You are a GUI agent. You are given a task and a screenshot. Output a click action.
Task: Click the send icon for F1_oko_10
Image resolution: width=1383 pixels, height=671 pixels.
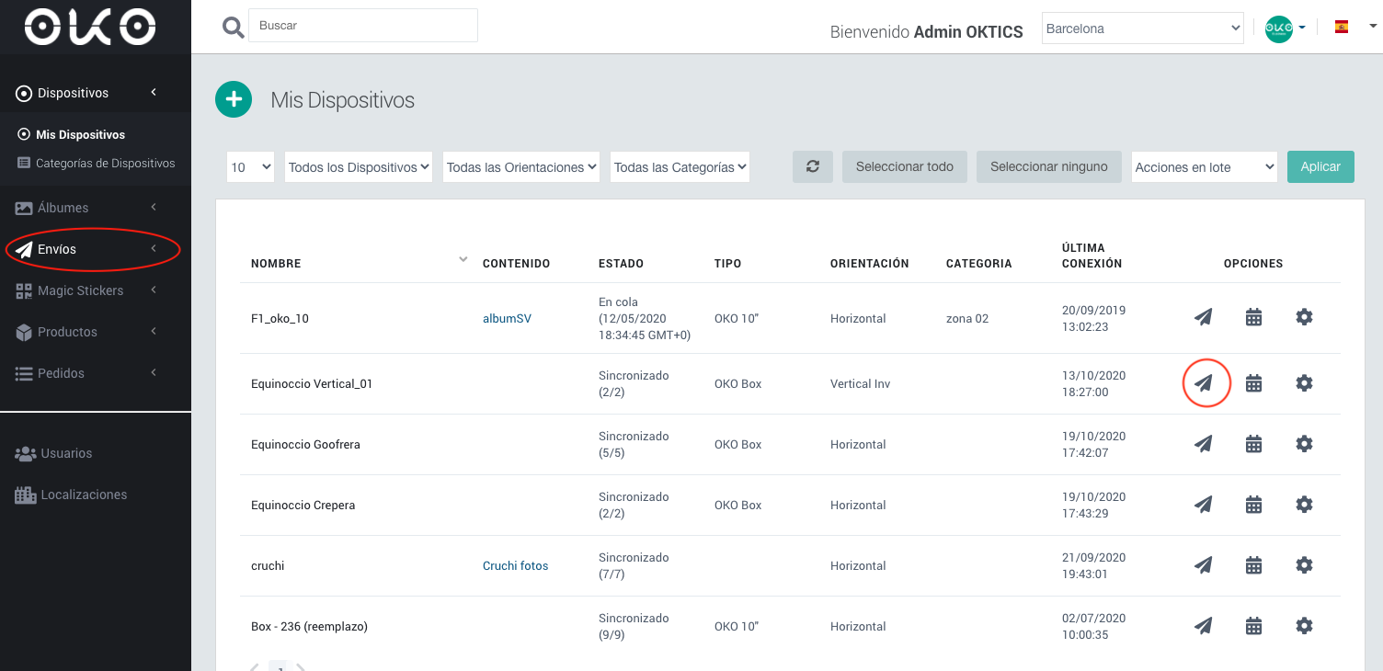point(1203,317)
